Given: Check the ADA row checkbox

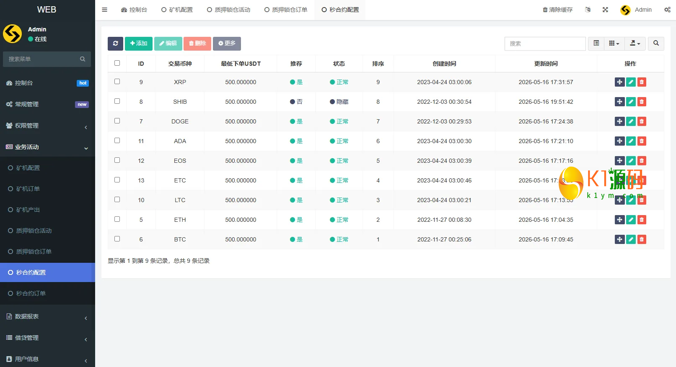Looking at the screenshot, I should (x=117, y=141).
